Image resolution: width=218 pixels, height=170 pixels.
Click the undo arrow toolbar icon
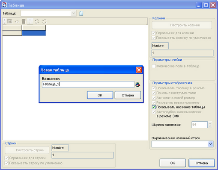coord(17,22)
